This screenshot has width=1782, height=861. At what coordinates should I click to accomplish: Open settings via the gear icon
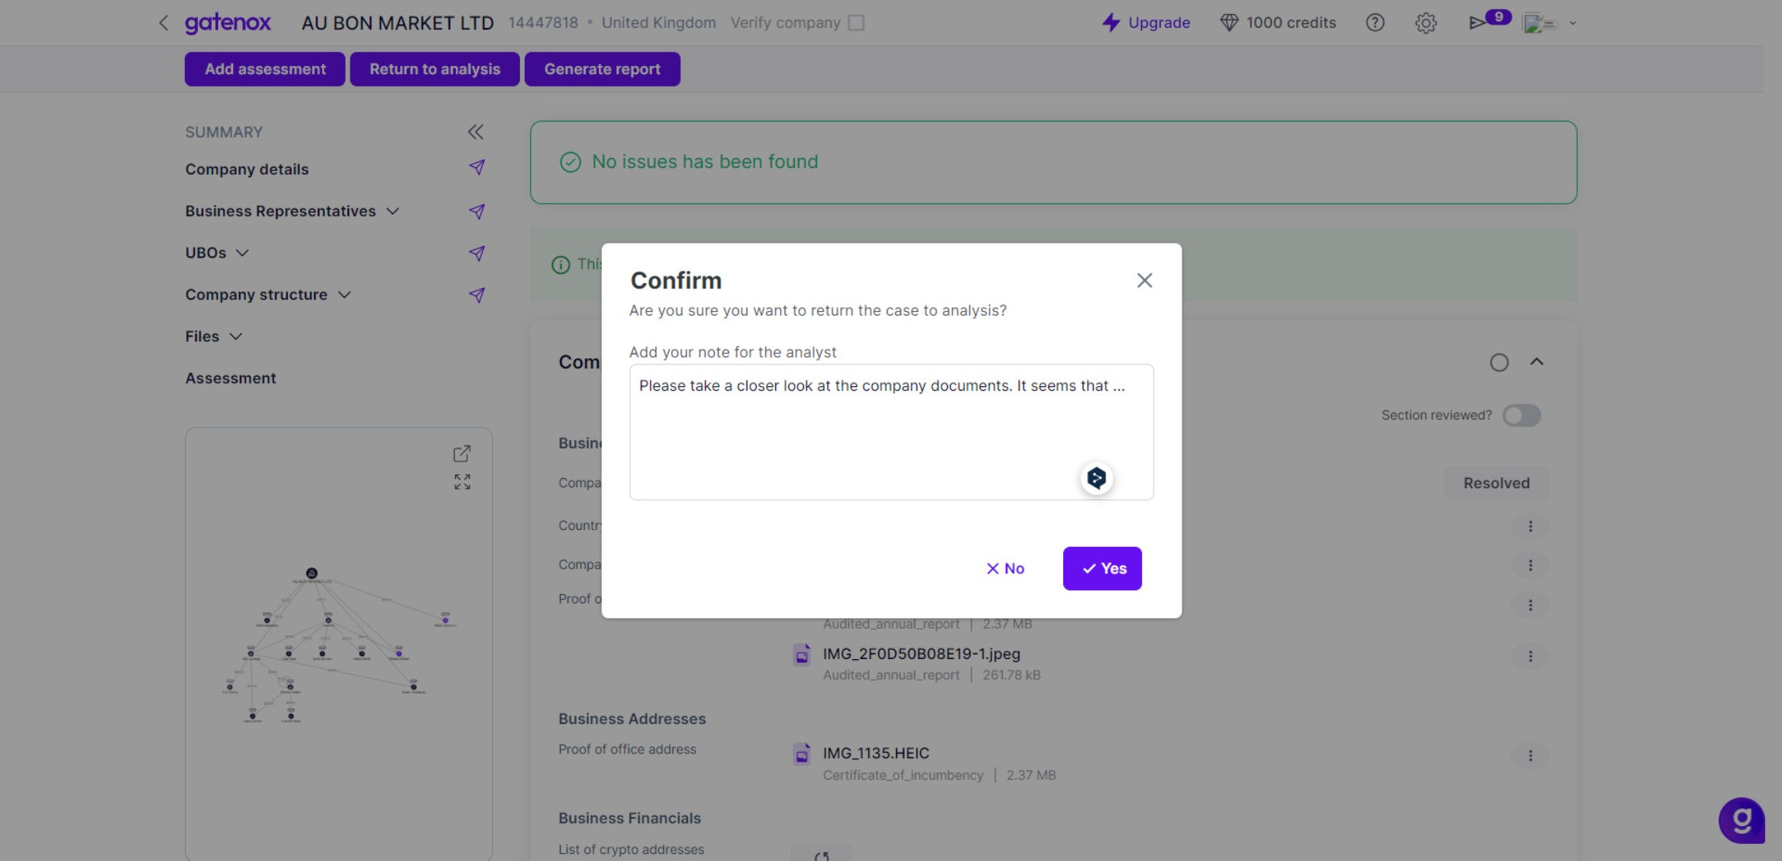click(1426, 22)
